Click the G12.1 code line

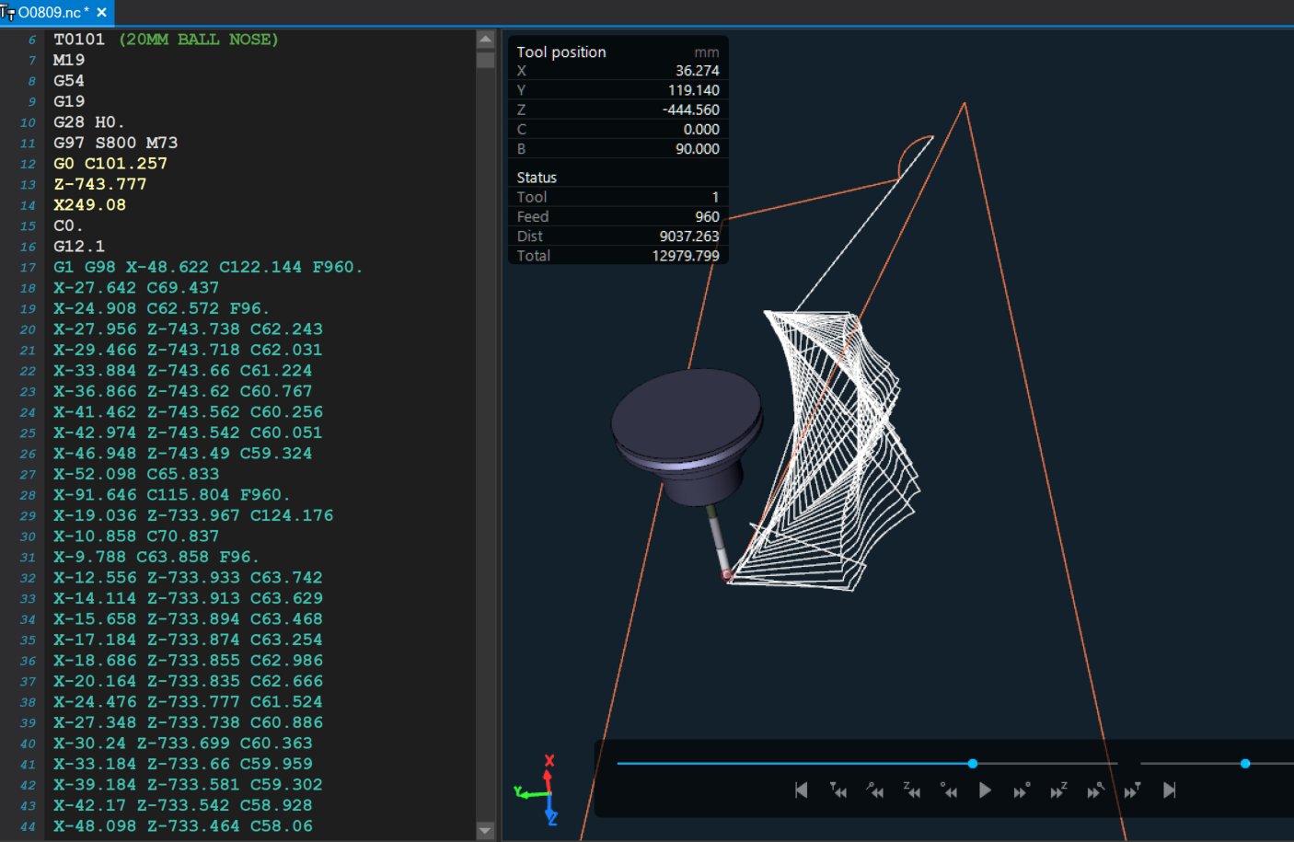pyautogui.click(x=79, y=247)
